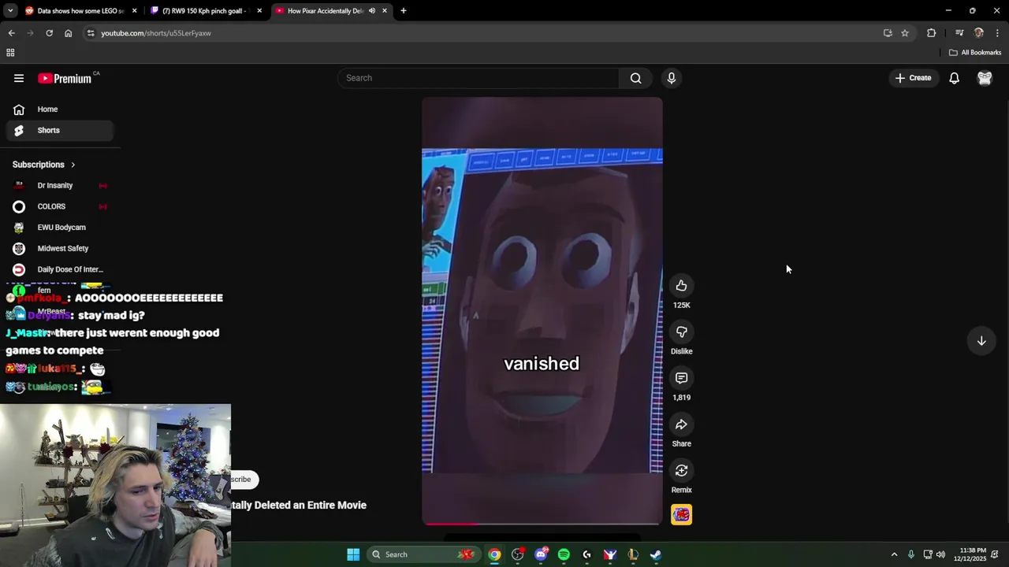Open Daily Dose Of Internet subscription
The height and width of the screenshot is (567, 1009).
tap(60, 269)
